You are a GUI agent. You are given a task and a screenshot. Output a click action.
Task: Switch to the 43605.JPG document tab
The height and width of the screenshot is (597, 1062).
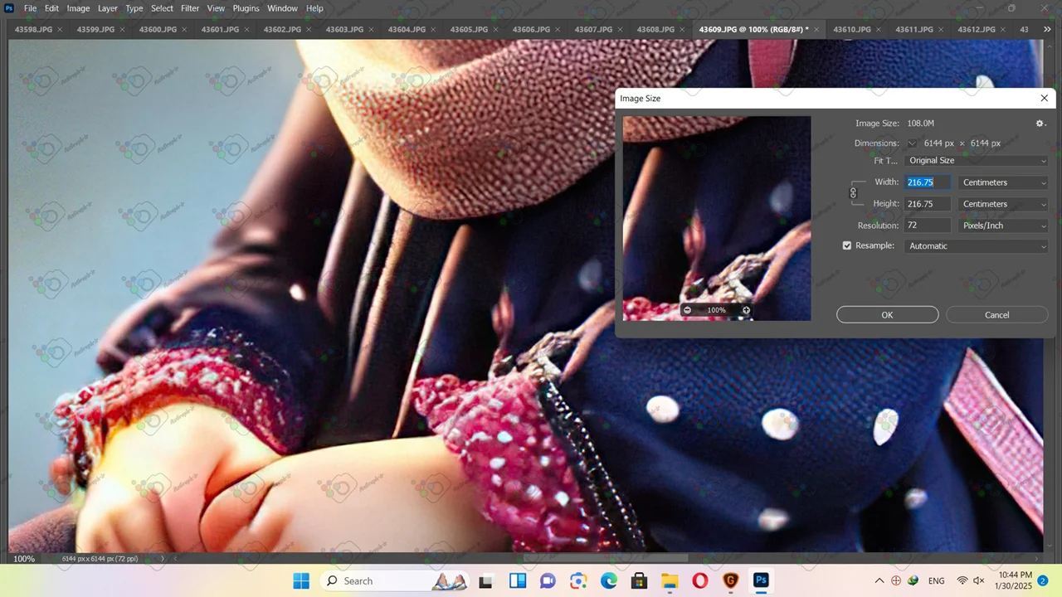pos(469,30)
